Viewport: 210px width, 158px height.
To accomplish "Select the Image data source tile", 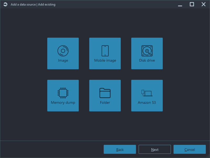I will tap(63, 53).
